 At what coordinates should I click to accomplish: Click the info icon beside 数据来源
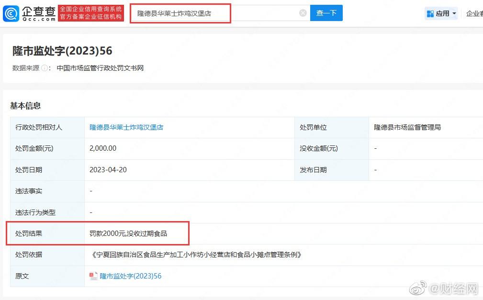click(x=45, y=68)
